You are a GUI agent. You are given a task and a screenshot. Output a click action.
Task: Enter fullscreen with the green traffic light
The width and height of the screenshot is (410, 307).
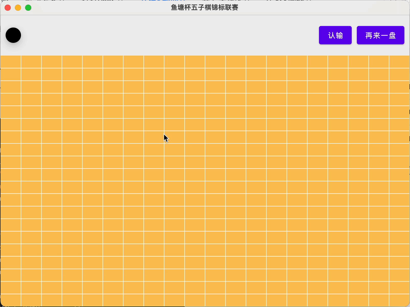pos(28,8)
